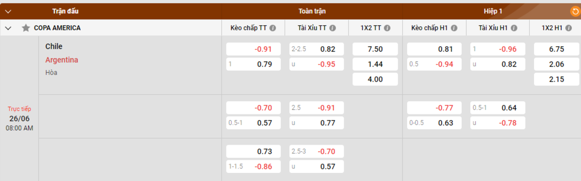
Task: Select the Hiệp 1 header tab
Action: [x=493, y=11]
